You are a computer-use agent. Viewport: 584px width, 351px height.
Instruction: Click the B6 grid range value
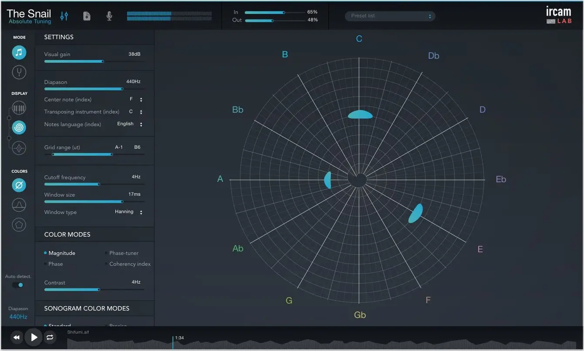click(x=137, y=147)
